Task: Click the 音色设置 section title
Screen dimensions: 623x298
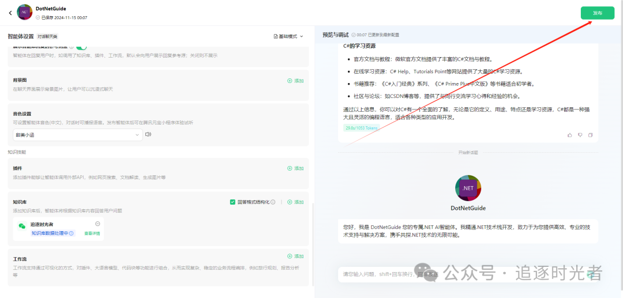Action: [x=22, y=114]
